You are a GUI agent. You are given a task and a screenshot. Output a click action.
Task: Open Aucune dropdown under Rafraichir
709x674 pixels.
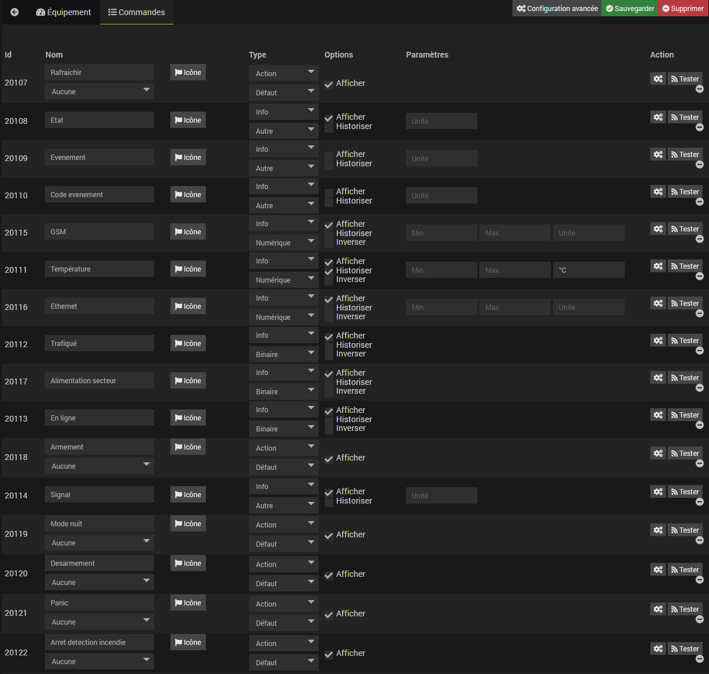99,91
